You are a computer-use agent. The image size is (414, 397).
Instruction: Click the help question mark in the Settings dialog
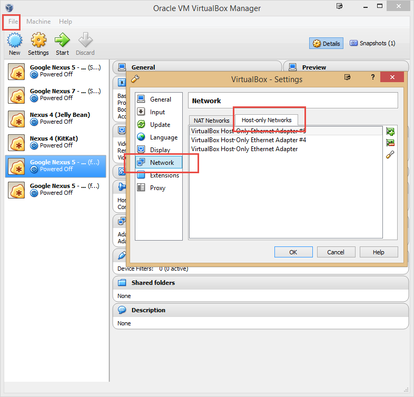[x=372, y=77]
